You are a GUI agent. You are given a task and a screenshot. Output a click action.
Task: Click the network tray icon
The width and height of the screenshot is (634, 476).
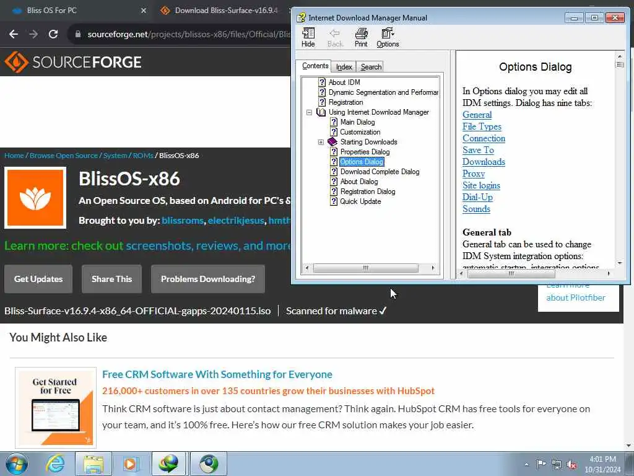pos(557,464)
